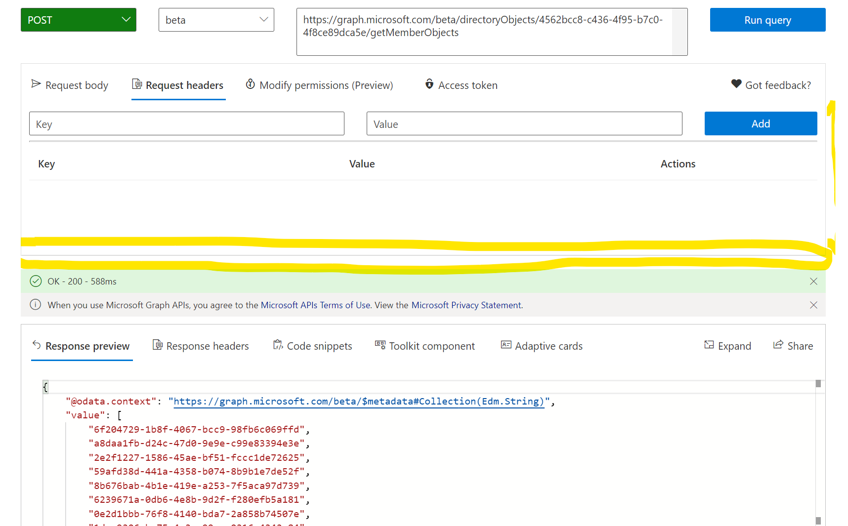The height and width of the screenshot is (526, 848).
Task: Open the $metadata Collection link in response
Action: 358,401
